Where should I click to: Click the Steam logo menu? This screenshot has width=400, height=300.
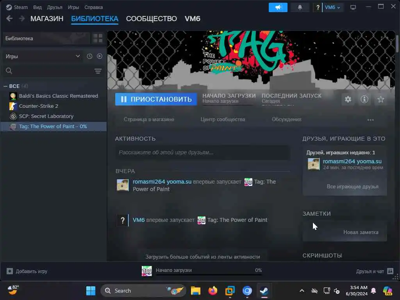[17, 7]
